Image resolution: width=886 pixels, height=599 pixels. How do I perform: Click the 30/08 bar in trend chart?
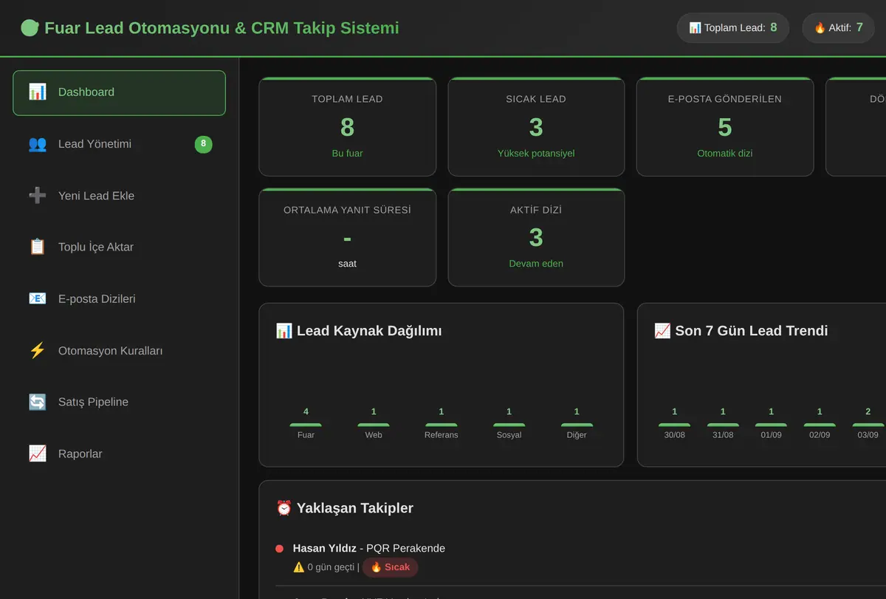[674, 425]
